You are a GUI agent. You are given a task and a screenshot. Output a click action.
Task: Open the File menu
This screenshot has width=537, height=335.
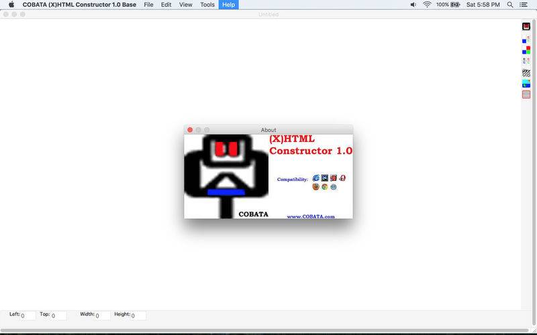[x=148, y=5]
